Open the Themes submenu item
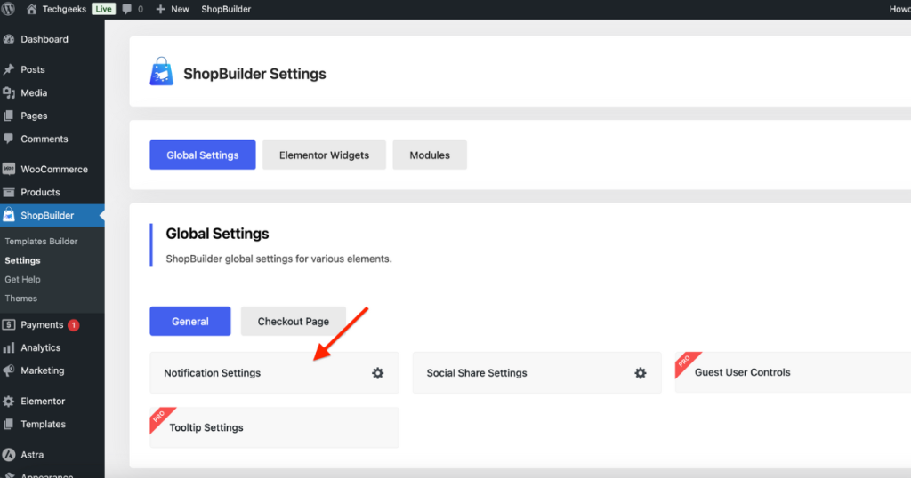911x478 pixels. (21, 299)
